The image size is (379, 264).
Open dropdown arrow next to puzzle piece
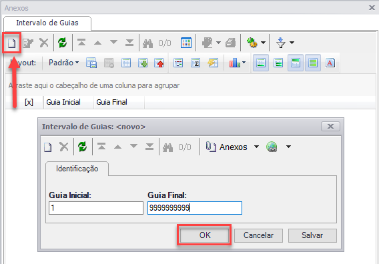click(218, 43)
